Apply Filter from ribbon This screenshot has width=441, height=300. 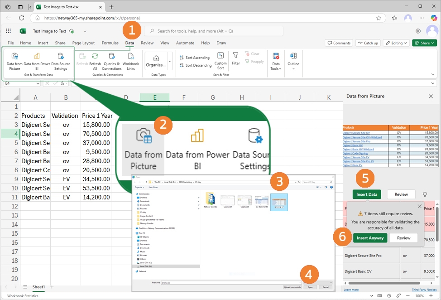(236, 58)
